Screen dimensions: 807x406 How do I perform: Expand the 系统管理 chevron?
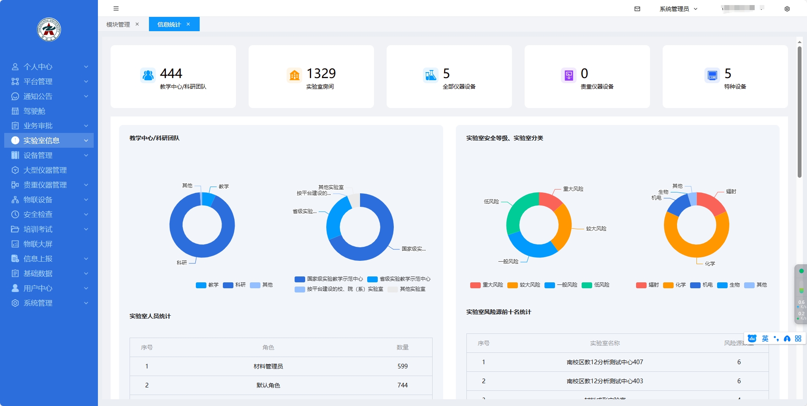(x=86, y=303)
